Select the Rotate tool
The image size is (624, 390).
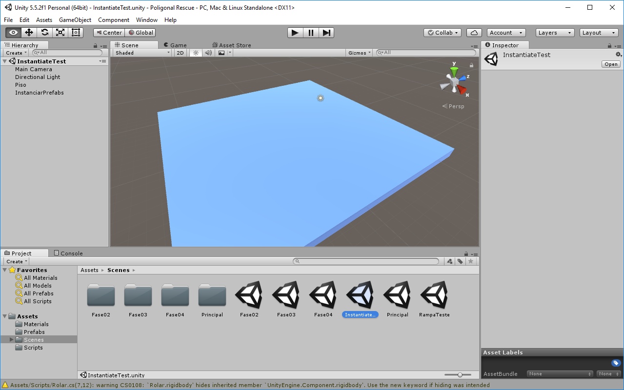44,33
